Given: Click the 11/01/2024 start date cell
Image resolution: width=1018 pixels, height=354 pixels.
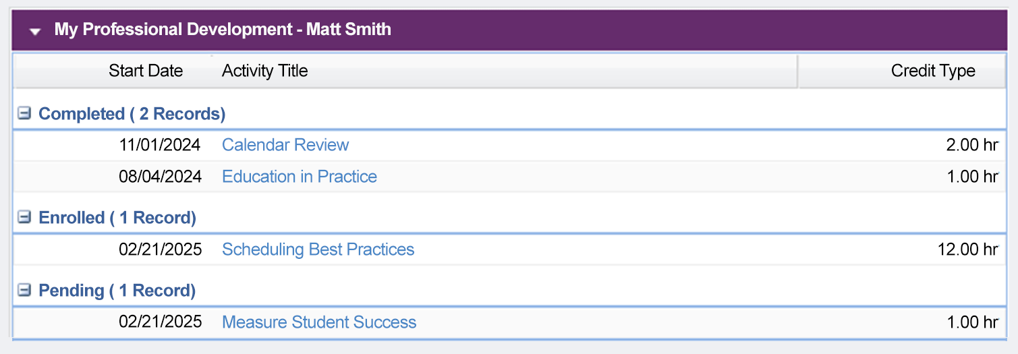Looking at the screenshot, I should [161, 145].
